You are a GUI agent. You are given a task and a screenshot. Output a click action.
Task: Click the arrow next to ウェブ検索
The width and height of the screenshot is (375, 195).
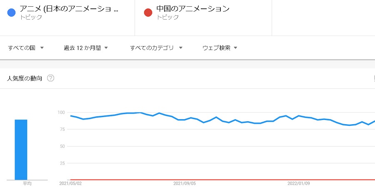coord(235,48)
